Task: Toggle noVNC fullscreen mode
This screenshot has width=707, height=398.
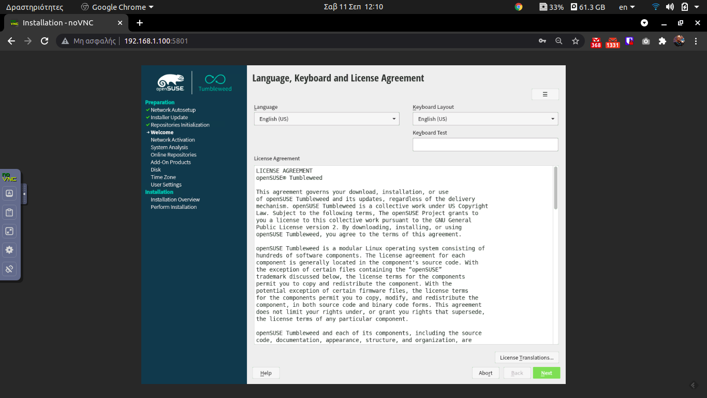Action: pos(9,231)
